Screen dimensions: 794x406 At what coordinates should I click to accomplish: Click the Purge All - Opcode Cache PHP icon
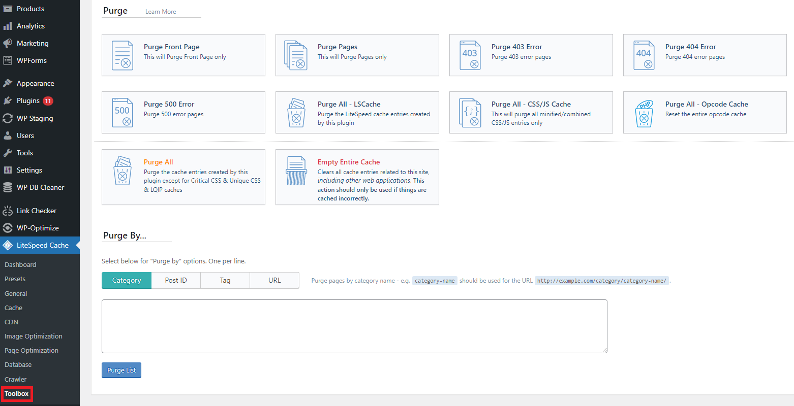(x=644, y=112)
